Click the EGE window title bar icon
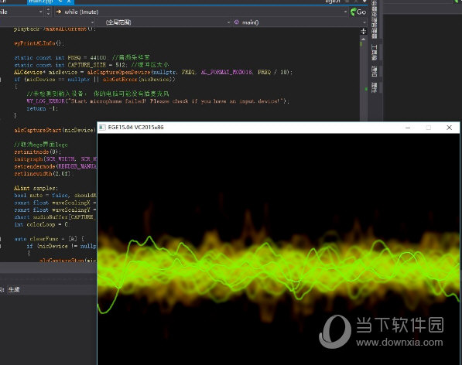The image size is (462, 365). (102, 128)
